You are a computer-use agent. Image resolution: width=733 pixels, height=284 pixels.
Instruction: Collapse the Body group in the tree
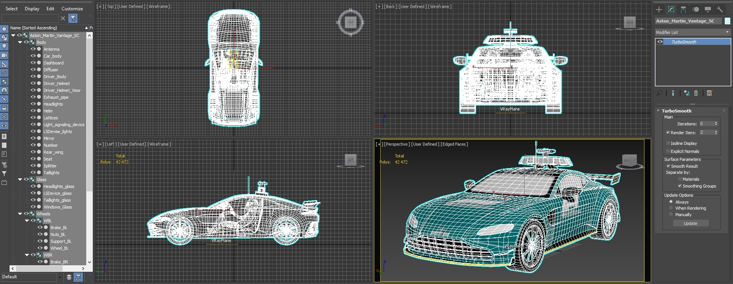(x=20, y=42)
